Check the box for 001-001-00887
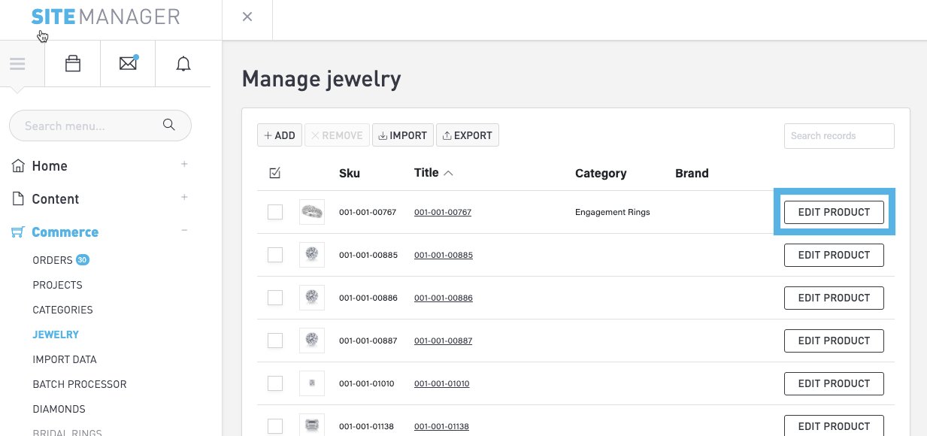Image resolution: width=927 pixels, height=436 pixels. (275, 341)
